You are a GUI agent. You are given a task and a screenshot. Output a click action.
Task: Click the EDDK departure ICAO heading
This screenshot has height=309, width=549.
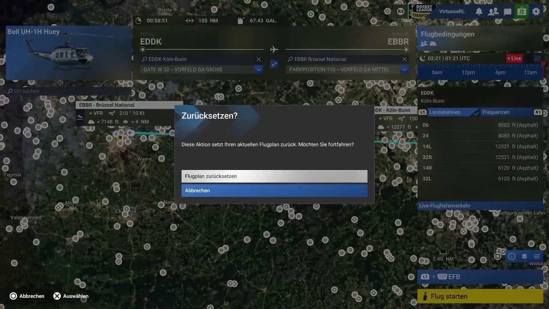point(151,42)
